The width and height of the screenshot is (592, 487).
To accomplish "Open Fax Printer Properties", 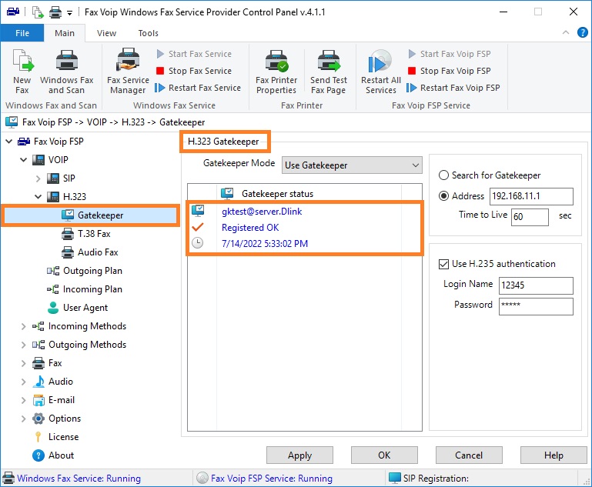I will tap(276, 72).
